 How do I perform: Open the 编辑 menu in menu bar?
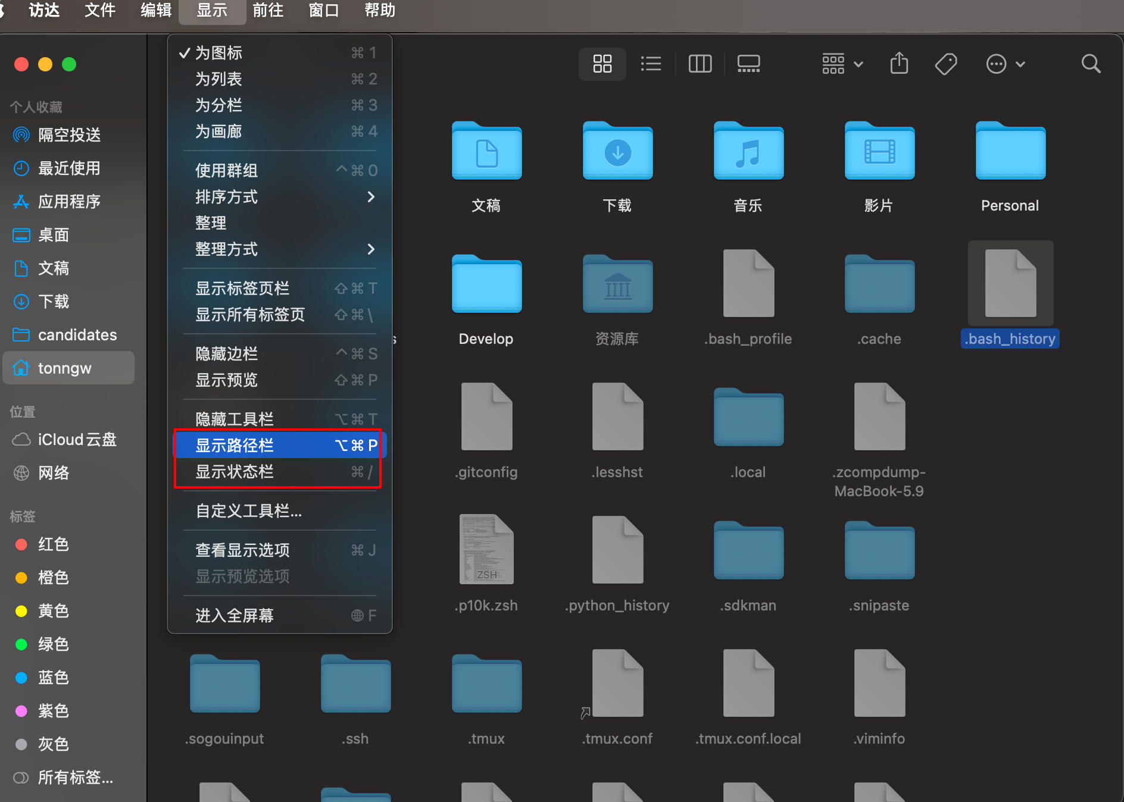(156, 11)
